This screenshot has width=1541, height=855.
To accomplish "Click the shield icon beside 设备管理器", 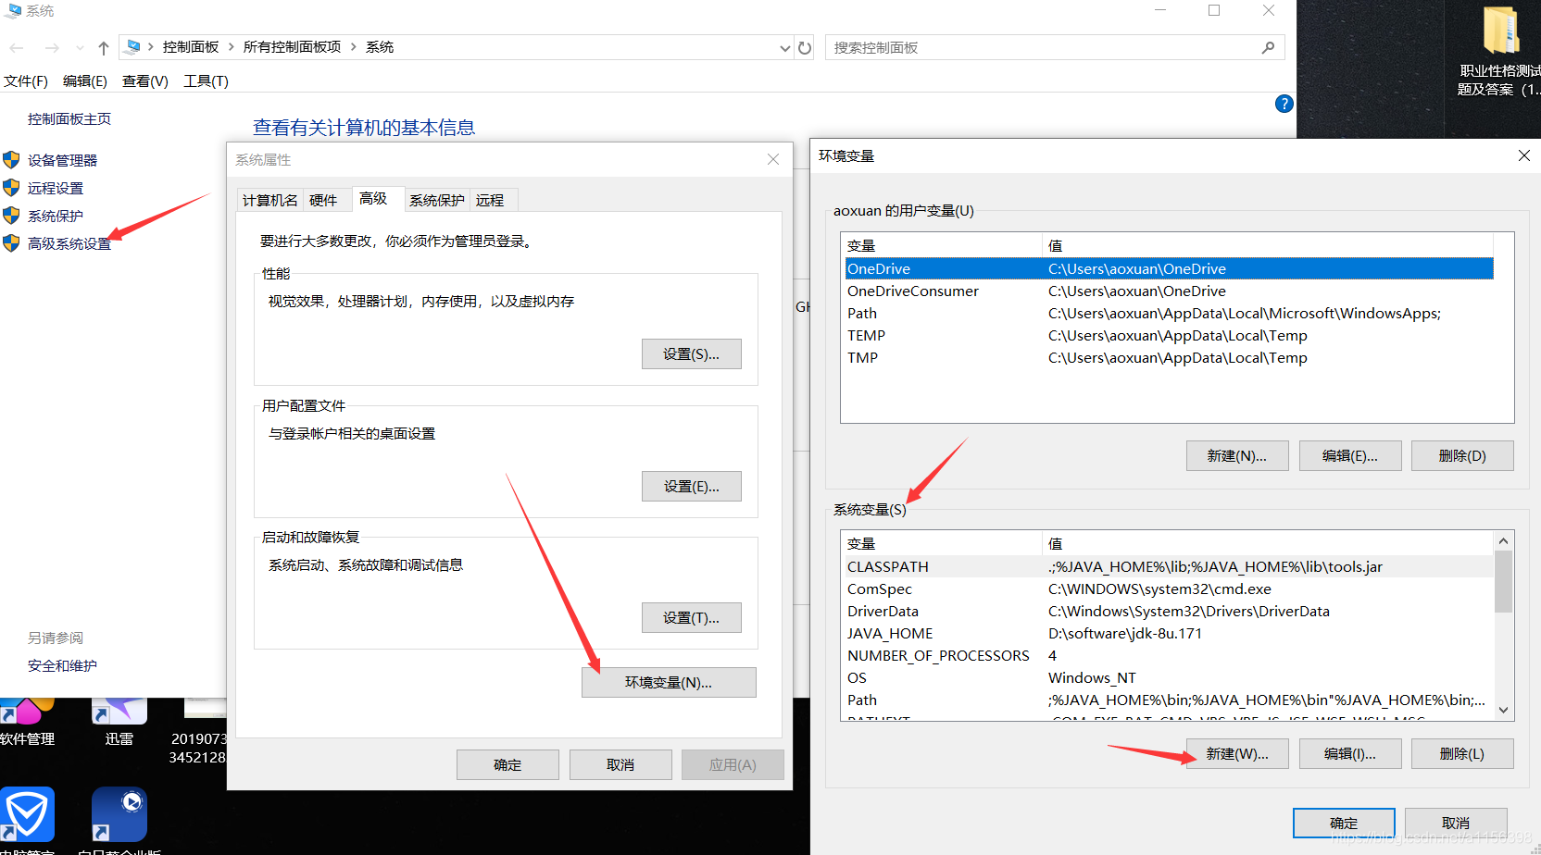I will (x=11, y=160).
